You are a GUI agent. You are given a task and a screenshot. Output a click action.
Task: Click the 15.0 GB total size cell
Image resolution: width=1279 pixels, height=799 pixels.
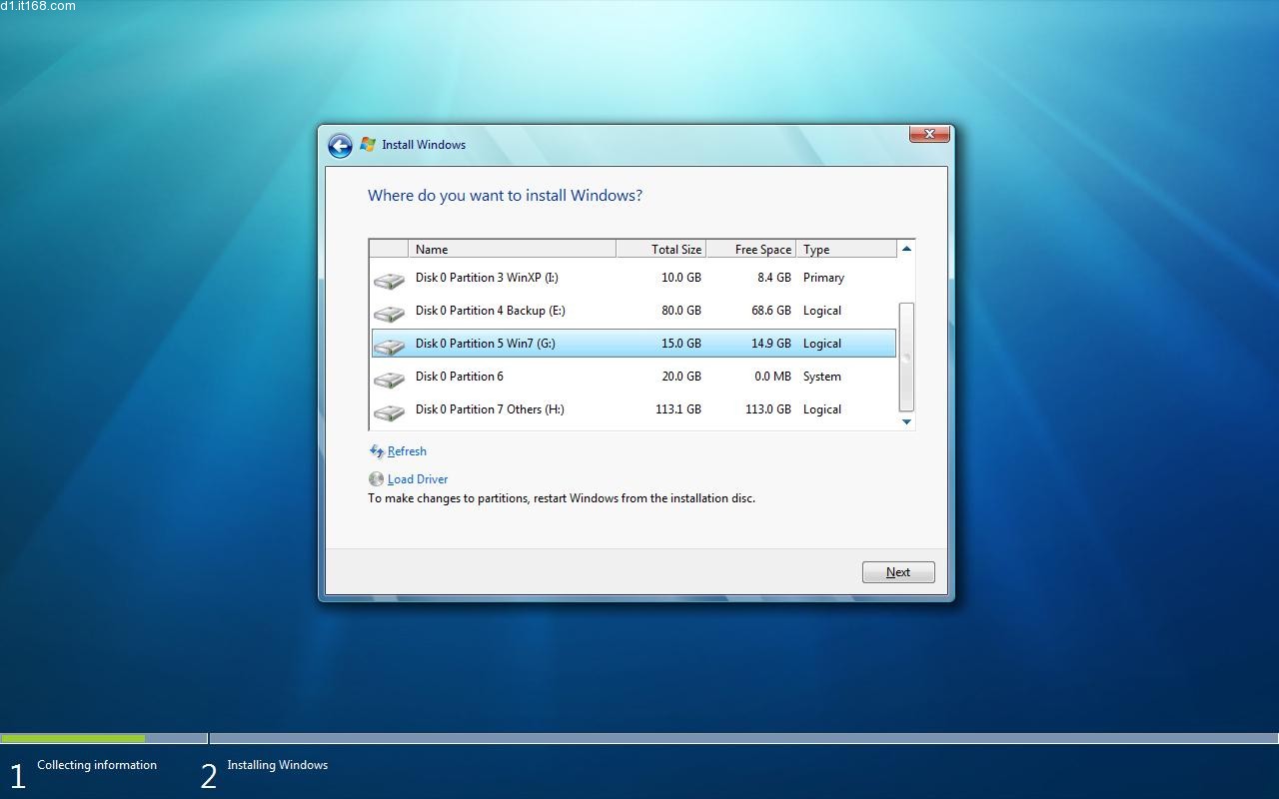(681, 344)
